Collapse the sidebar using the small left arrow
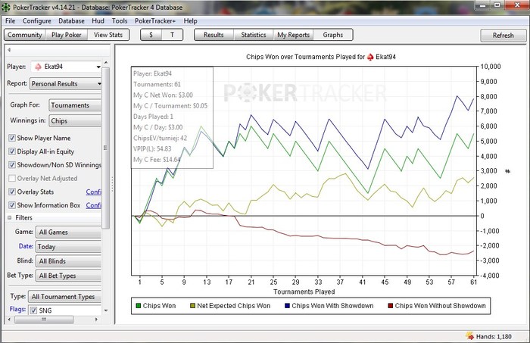530x343 pixels. (9, 50)
